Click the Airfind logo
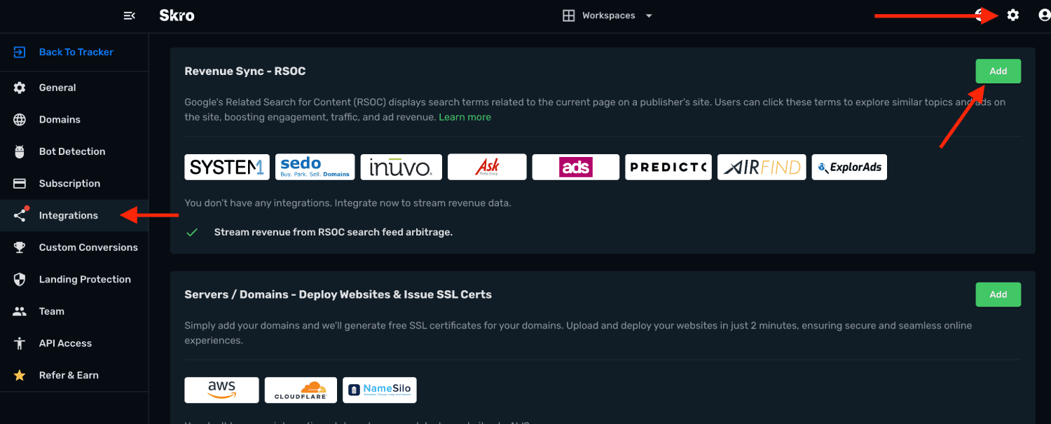This screenshot has height=424, width=1051. [762, 167]
